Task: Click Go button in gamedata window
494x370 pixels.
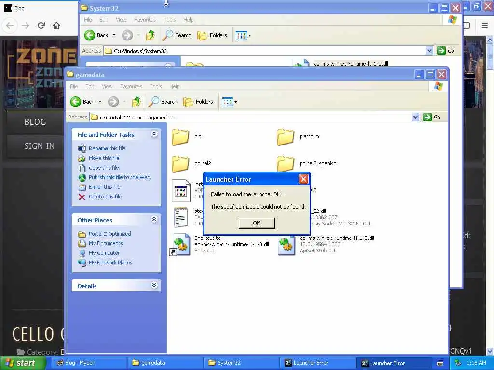Action: 432,118
